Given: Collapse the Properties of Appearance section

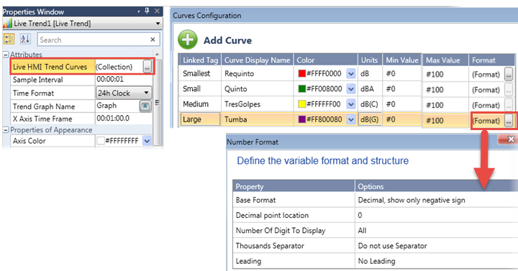Looking at the screenshot, I should [x=6, y=130].
